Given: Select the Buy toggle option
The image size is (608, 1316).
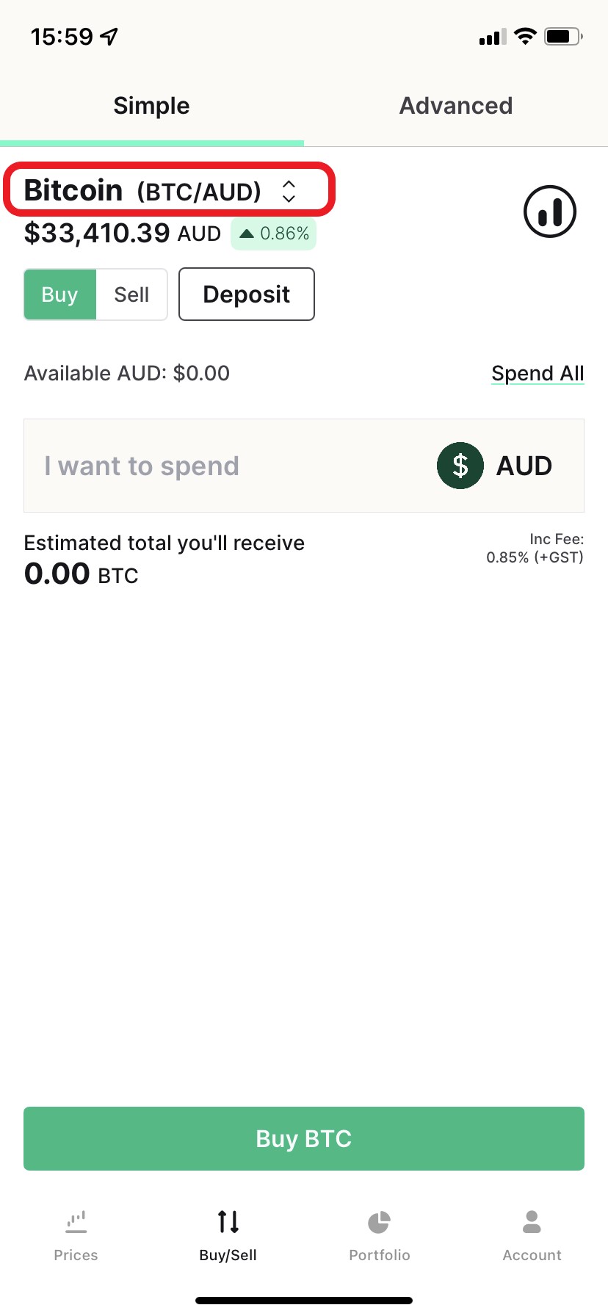Looking at the screenshot, I should tap(59, 294).
